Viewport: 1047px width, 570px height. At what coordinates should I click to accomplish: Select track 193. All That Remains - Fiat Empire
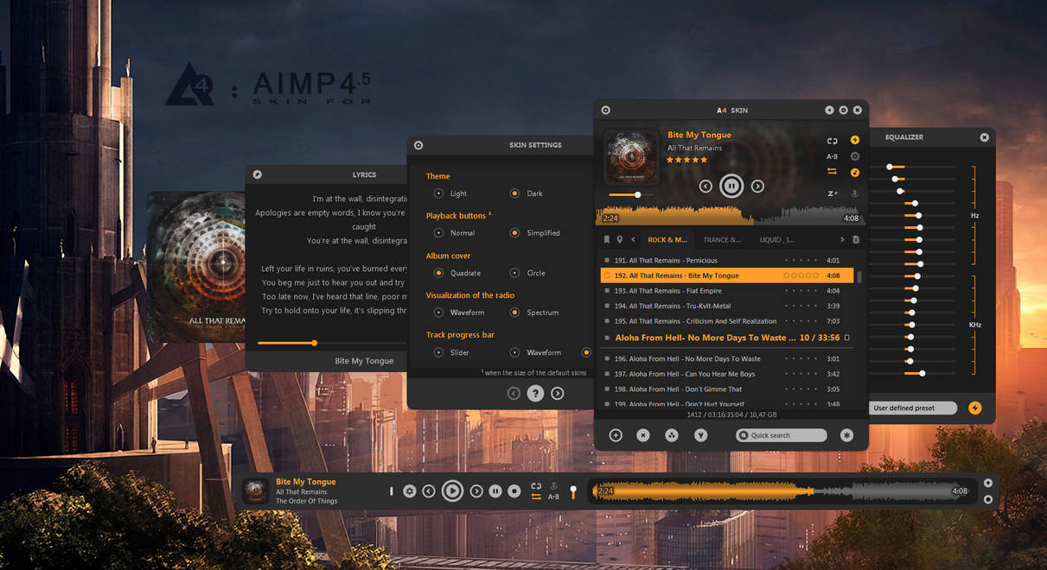pyautogui.click(x=727, y=291)
